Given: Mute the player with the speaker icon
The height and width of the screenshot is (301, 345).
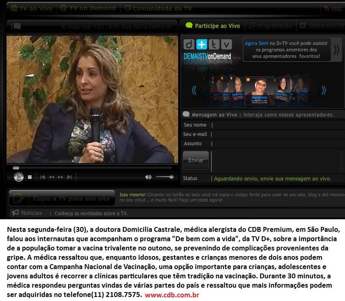Looking at the screenshot, I should (148, 177).
